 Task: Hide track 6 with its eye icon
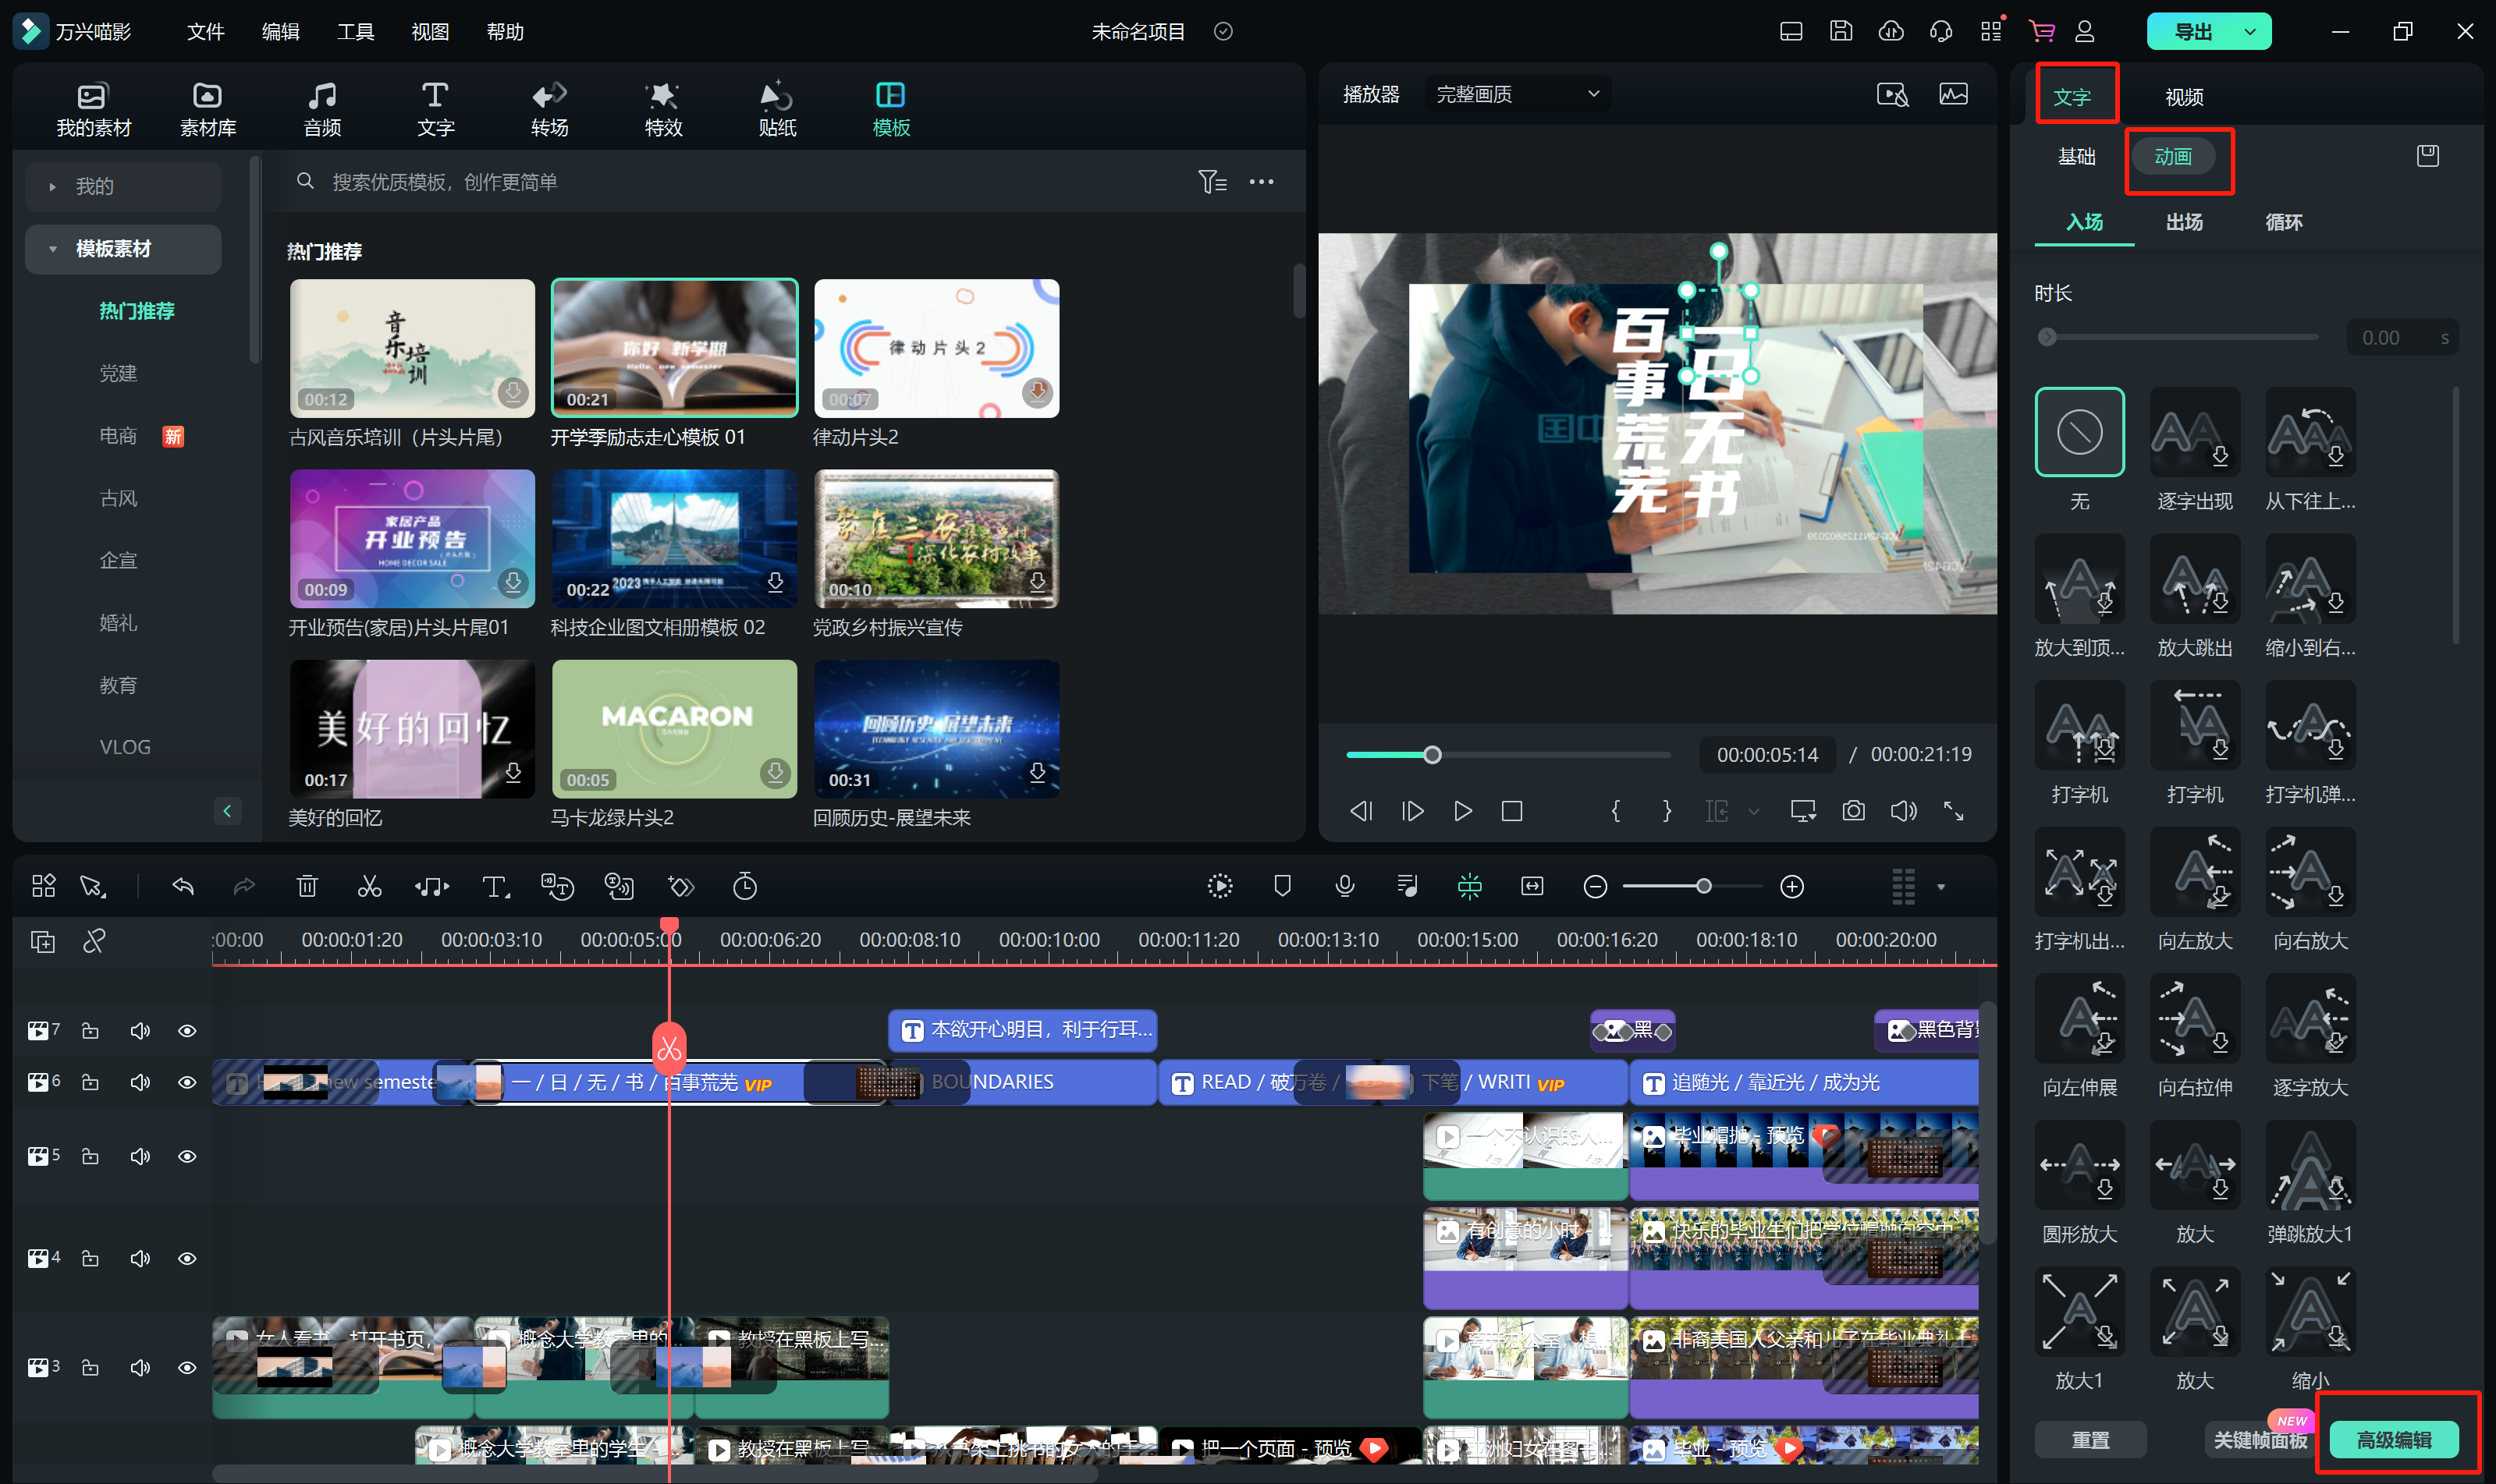click(x=187, y=1082)
